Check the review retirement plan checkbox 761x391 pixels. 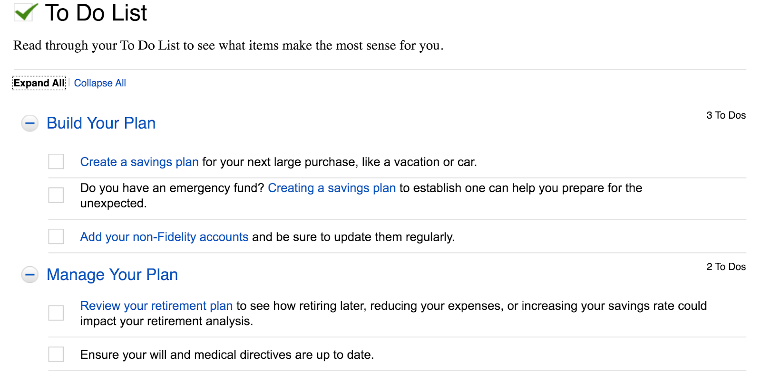56,313
